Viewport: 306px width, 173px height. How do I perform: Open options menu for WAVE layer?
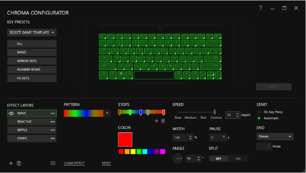[x=53, y=113]
